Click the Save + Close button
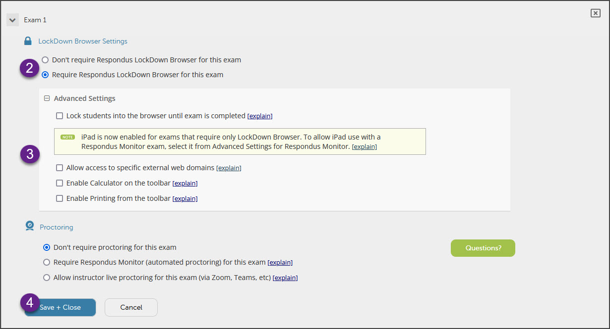Viewport: 610px width, 329px height. pyautogui.click(x=61, y=307)
